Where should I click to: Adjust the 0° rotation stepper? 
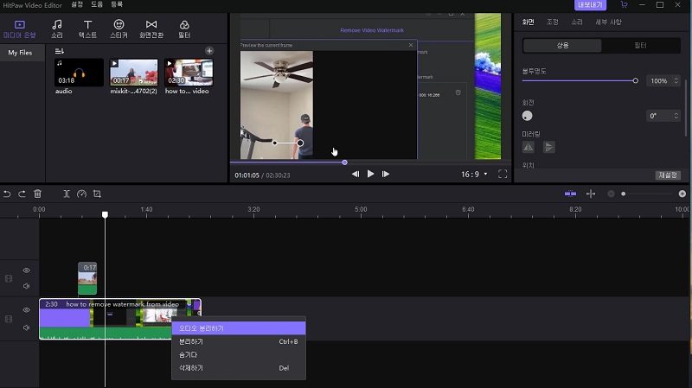tap(675, 116)
